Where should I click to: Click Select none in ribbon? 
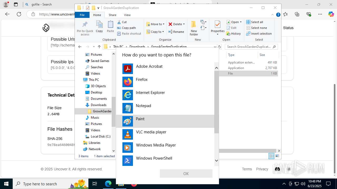pyautogui.click(x=256, y=28)
